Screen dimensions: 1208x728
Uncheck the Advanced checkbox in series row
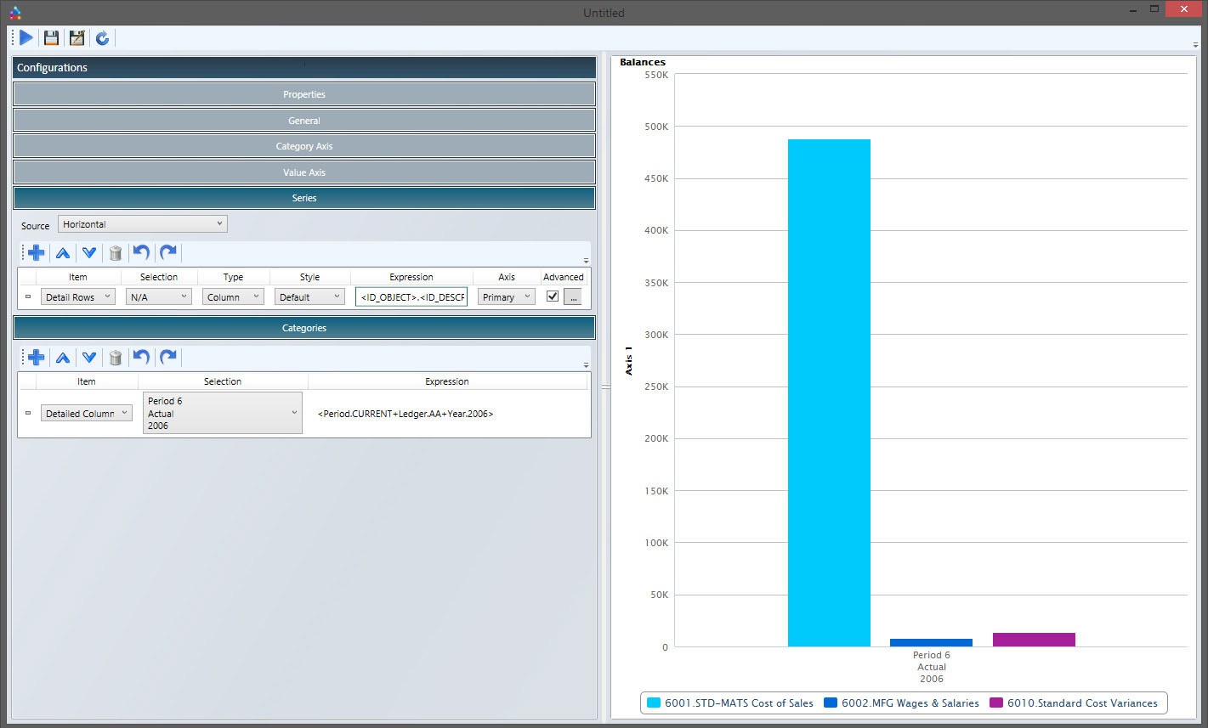tap(553, 296)
